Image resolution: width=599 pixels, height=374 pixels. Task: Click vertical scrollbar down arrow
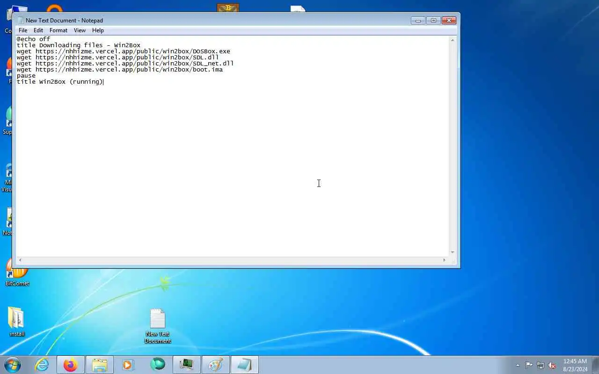point(453,252)
